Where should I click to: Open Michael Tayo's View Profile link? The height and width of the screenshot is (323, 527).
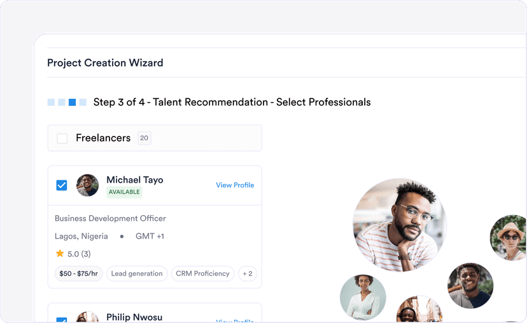235,185
